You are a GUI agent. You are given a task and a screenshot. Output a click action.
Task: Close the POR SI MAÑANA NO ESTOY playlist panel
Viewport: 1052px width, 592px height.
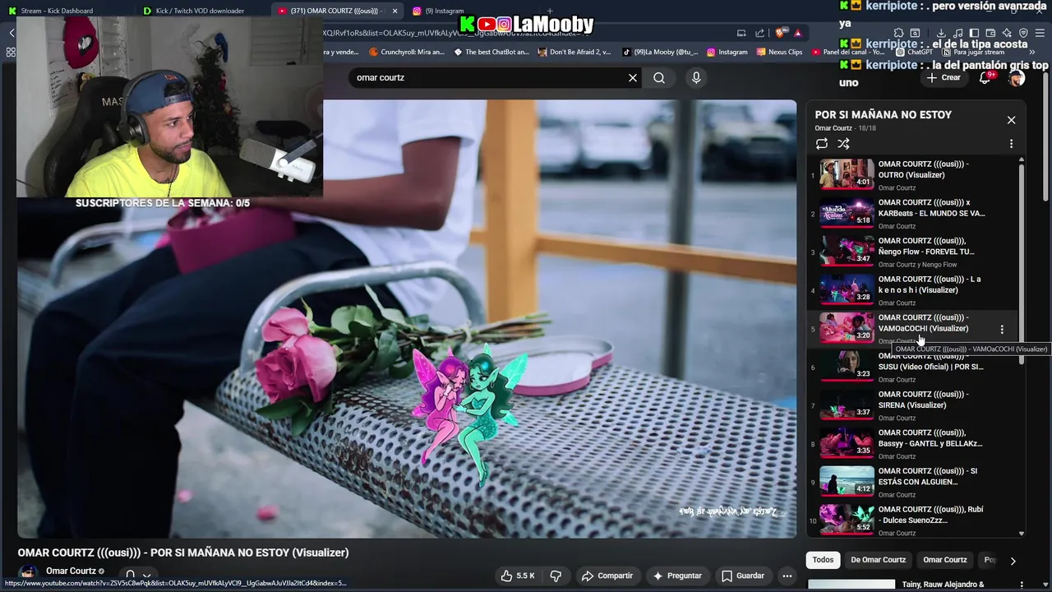[x=1011, y=120]
